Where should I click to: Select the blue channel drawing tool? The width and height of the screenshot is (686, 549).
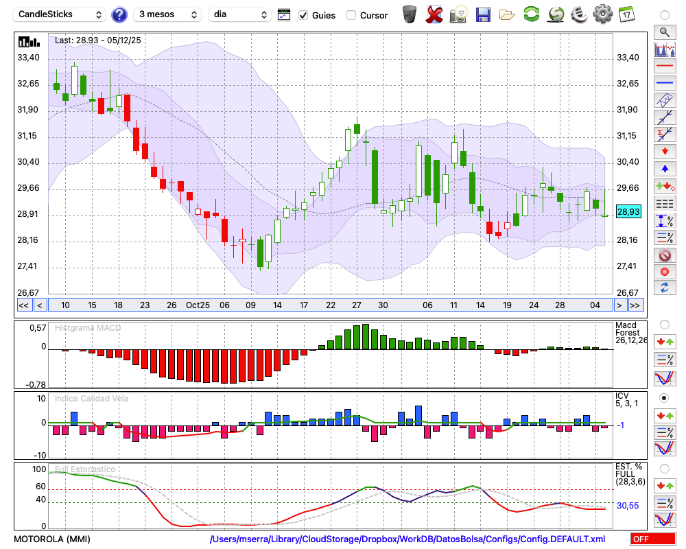tap(664, 100)
